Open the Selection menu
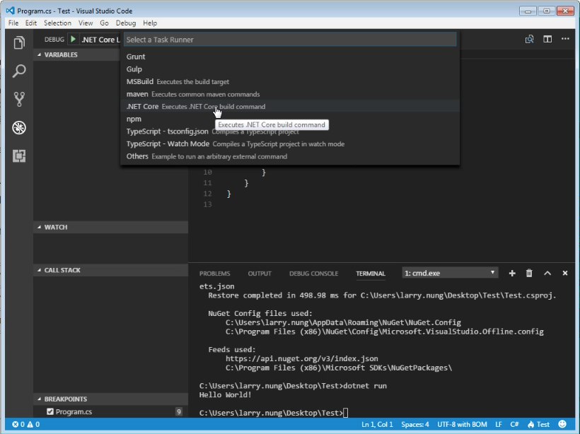 pos(58,23)
